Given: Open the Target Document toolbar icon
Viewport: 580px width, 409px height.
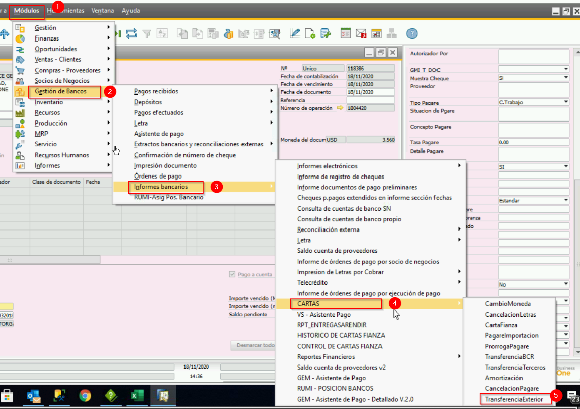Looking at the screenshot, I should coord(197,34).
